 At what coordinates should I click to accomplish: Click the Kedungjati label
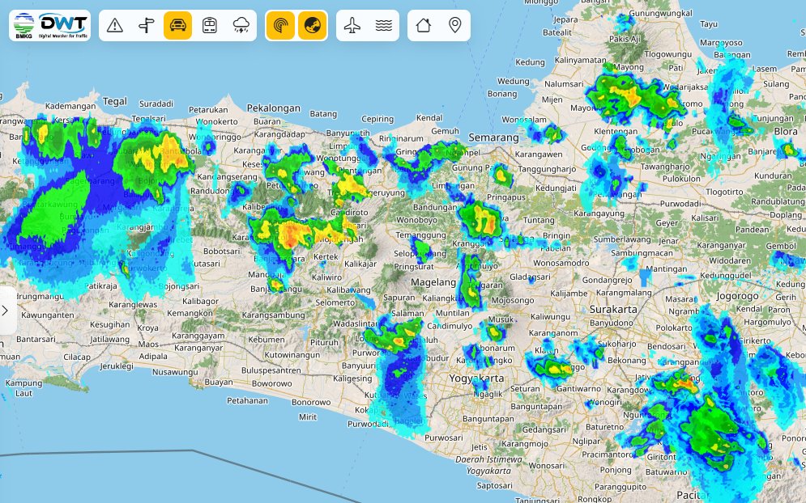tap(556, 188)
